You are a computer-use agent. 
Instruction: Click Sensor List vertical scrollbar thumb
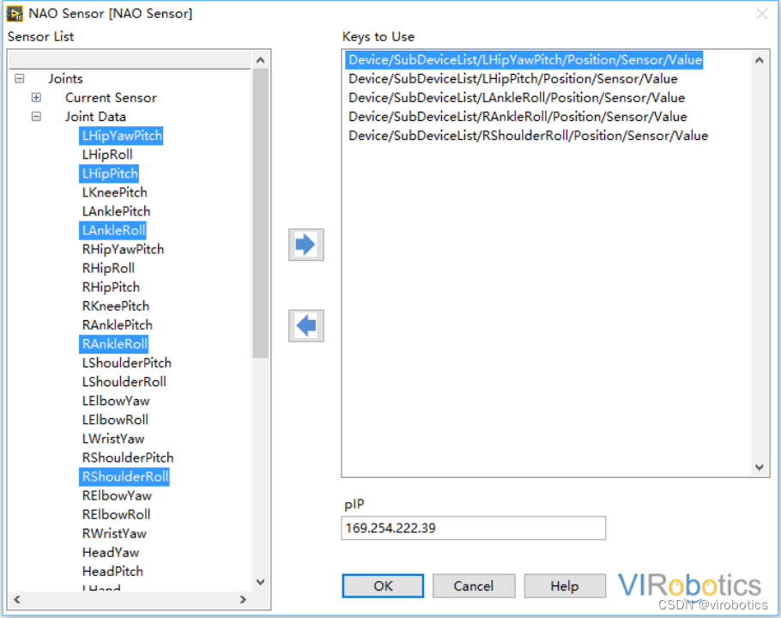pos(260,213)
